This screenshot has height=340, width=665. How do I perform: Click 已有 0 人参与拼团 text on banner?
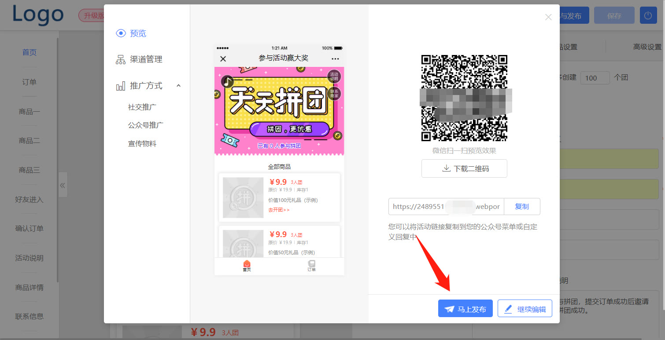[279, 146]
